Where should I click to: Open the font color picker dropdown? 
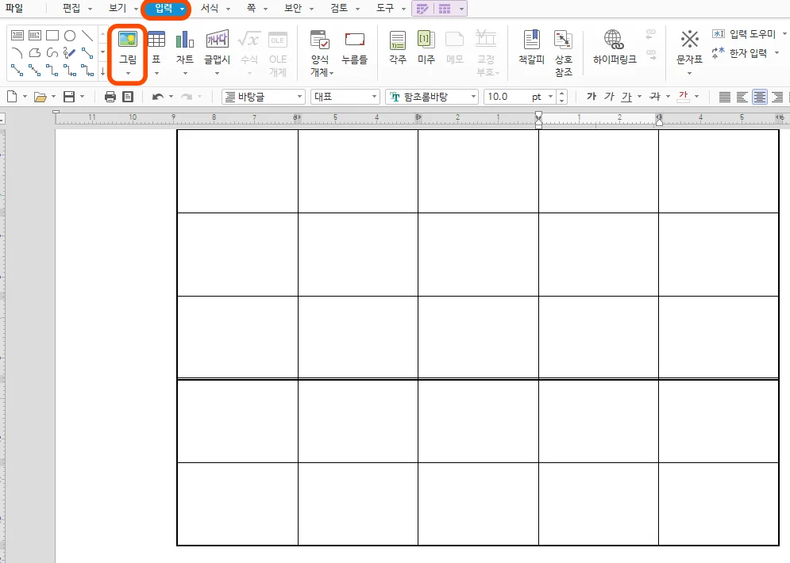coord(697,96)
